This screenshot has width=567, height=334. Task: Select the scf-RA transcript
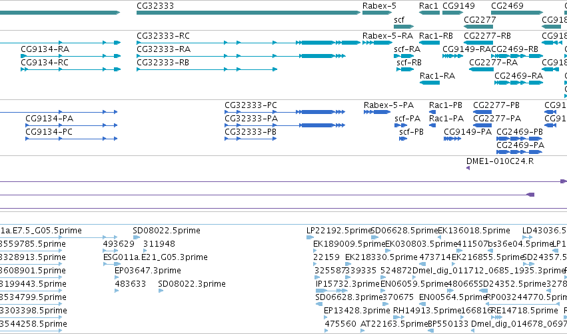click(x=404, y=56)
